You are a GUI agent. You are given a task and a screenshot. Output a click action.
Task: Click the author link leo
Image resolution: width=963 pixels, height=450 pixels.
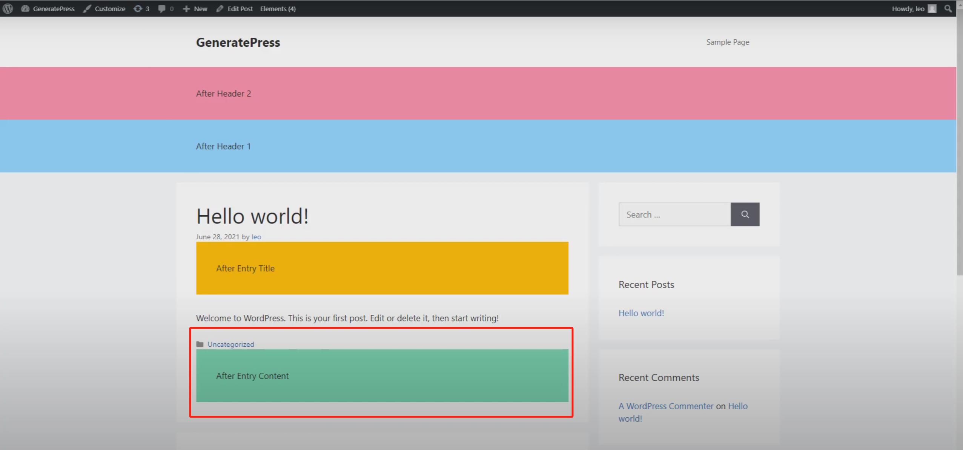(256, 237)
